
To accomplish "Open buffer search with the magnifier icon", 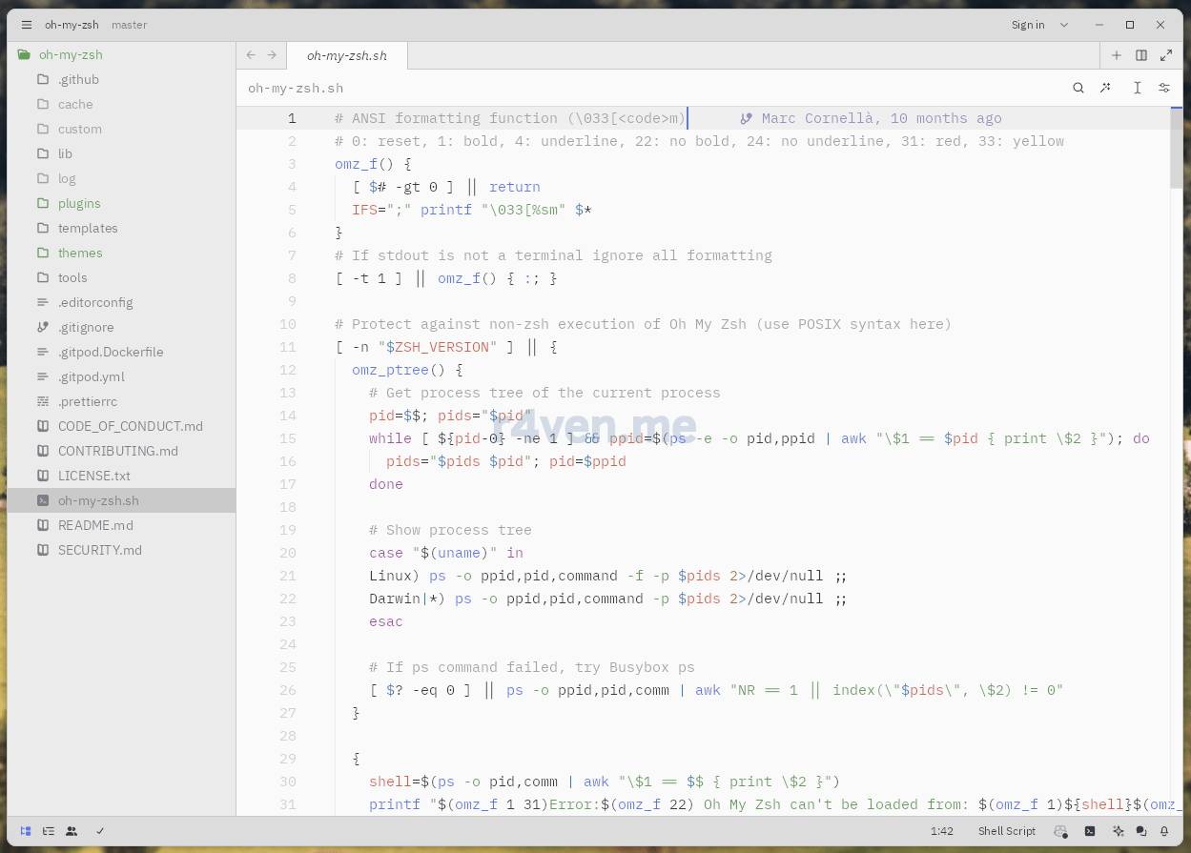I will pos(1078,88).
